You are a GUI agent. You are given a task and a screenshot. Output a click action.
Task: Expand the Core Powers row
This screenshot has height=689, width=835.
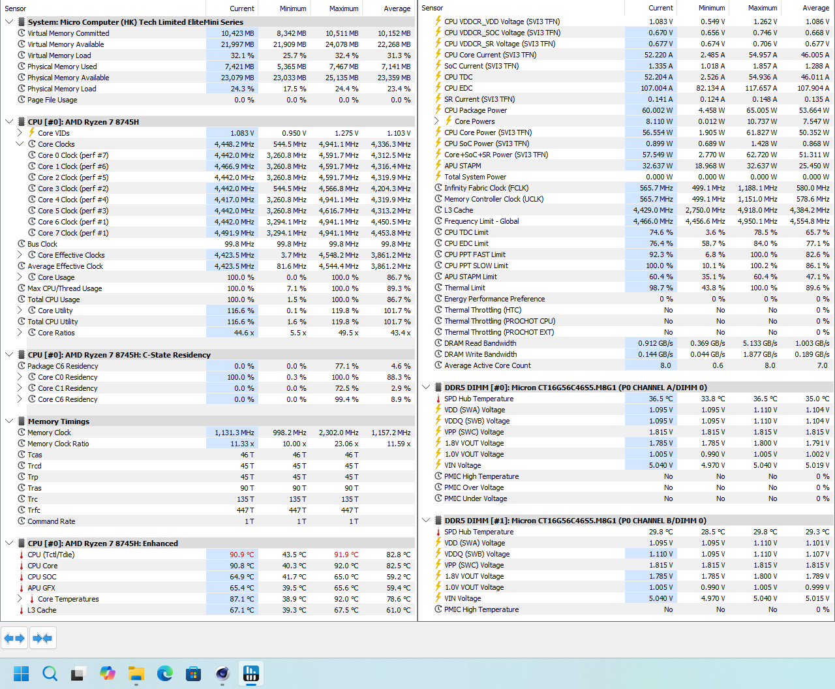coord(436,121)
